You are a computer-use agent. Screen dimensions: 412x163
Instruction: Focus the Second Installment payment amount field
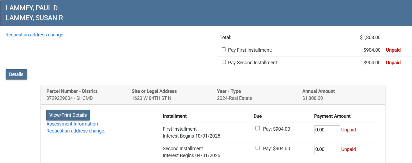click(327, 149)
